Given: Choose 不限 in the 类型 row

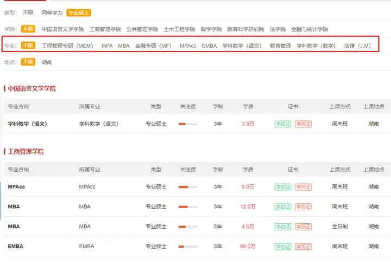Looking at the screenshot, I should click(28, 12).
